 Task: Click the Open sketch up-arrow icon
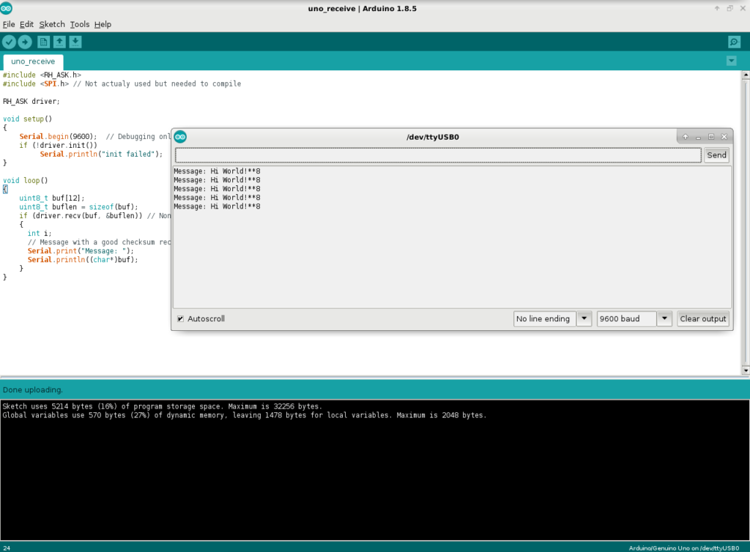(60, 42)
